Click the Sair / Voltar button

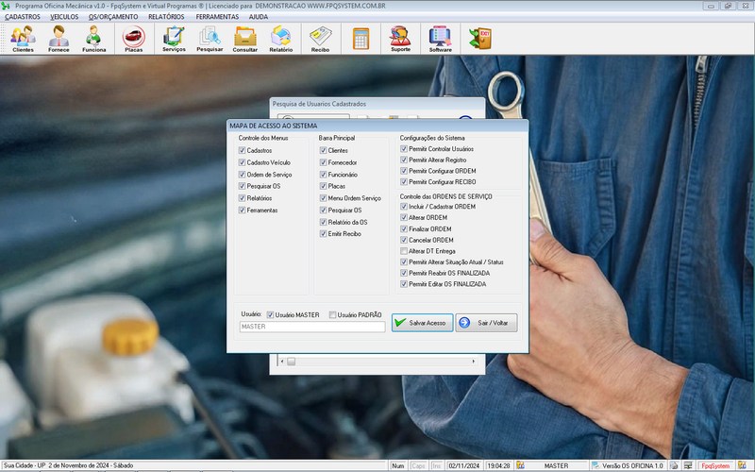[486, 323]
